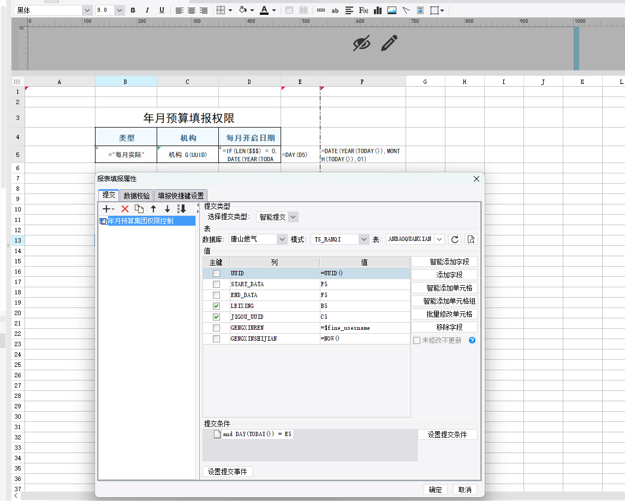Move submit item up
Image resolution: width=625 pixels, height=501 pixels.
point(153,209)
